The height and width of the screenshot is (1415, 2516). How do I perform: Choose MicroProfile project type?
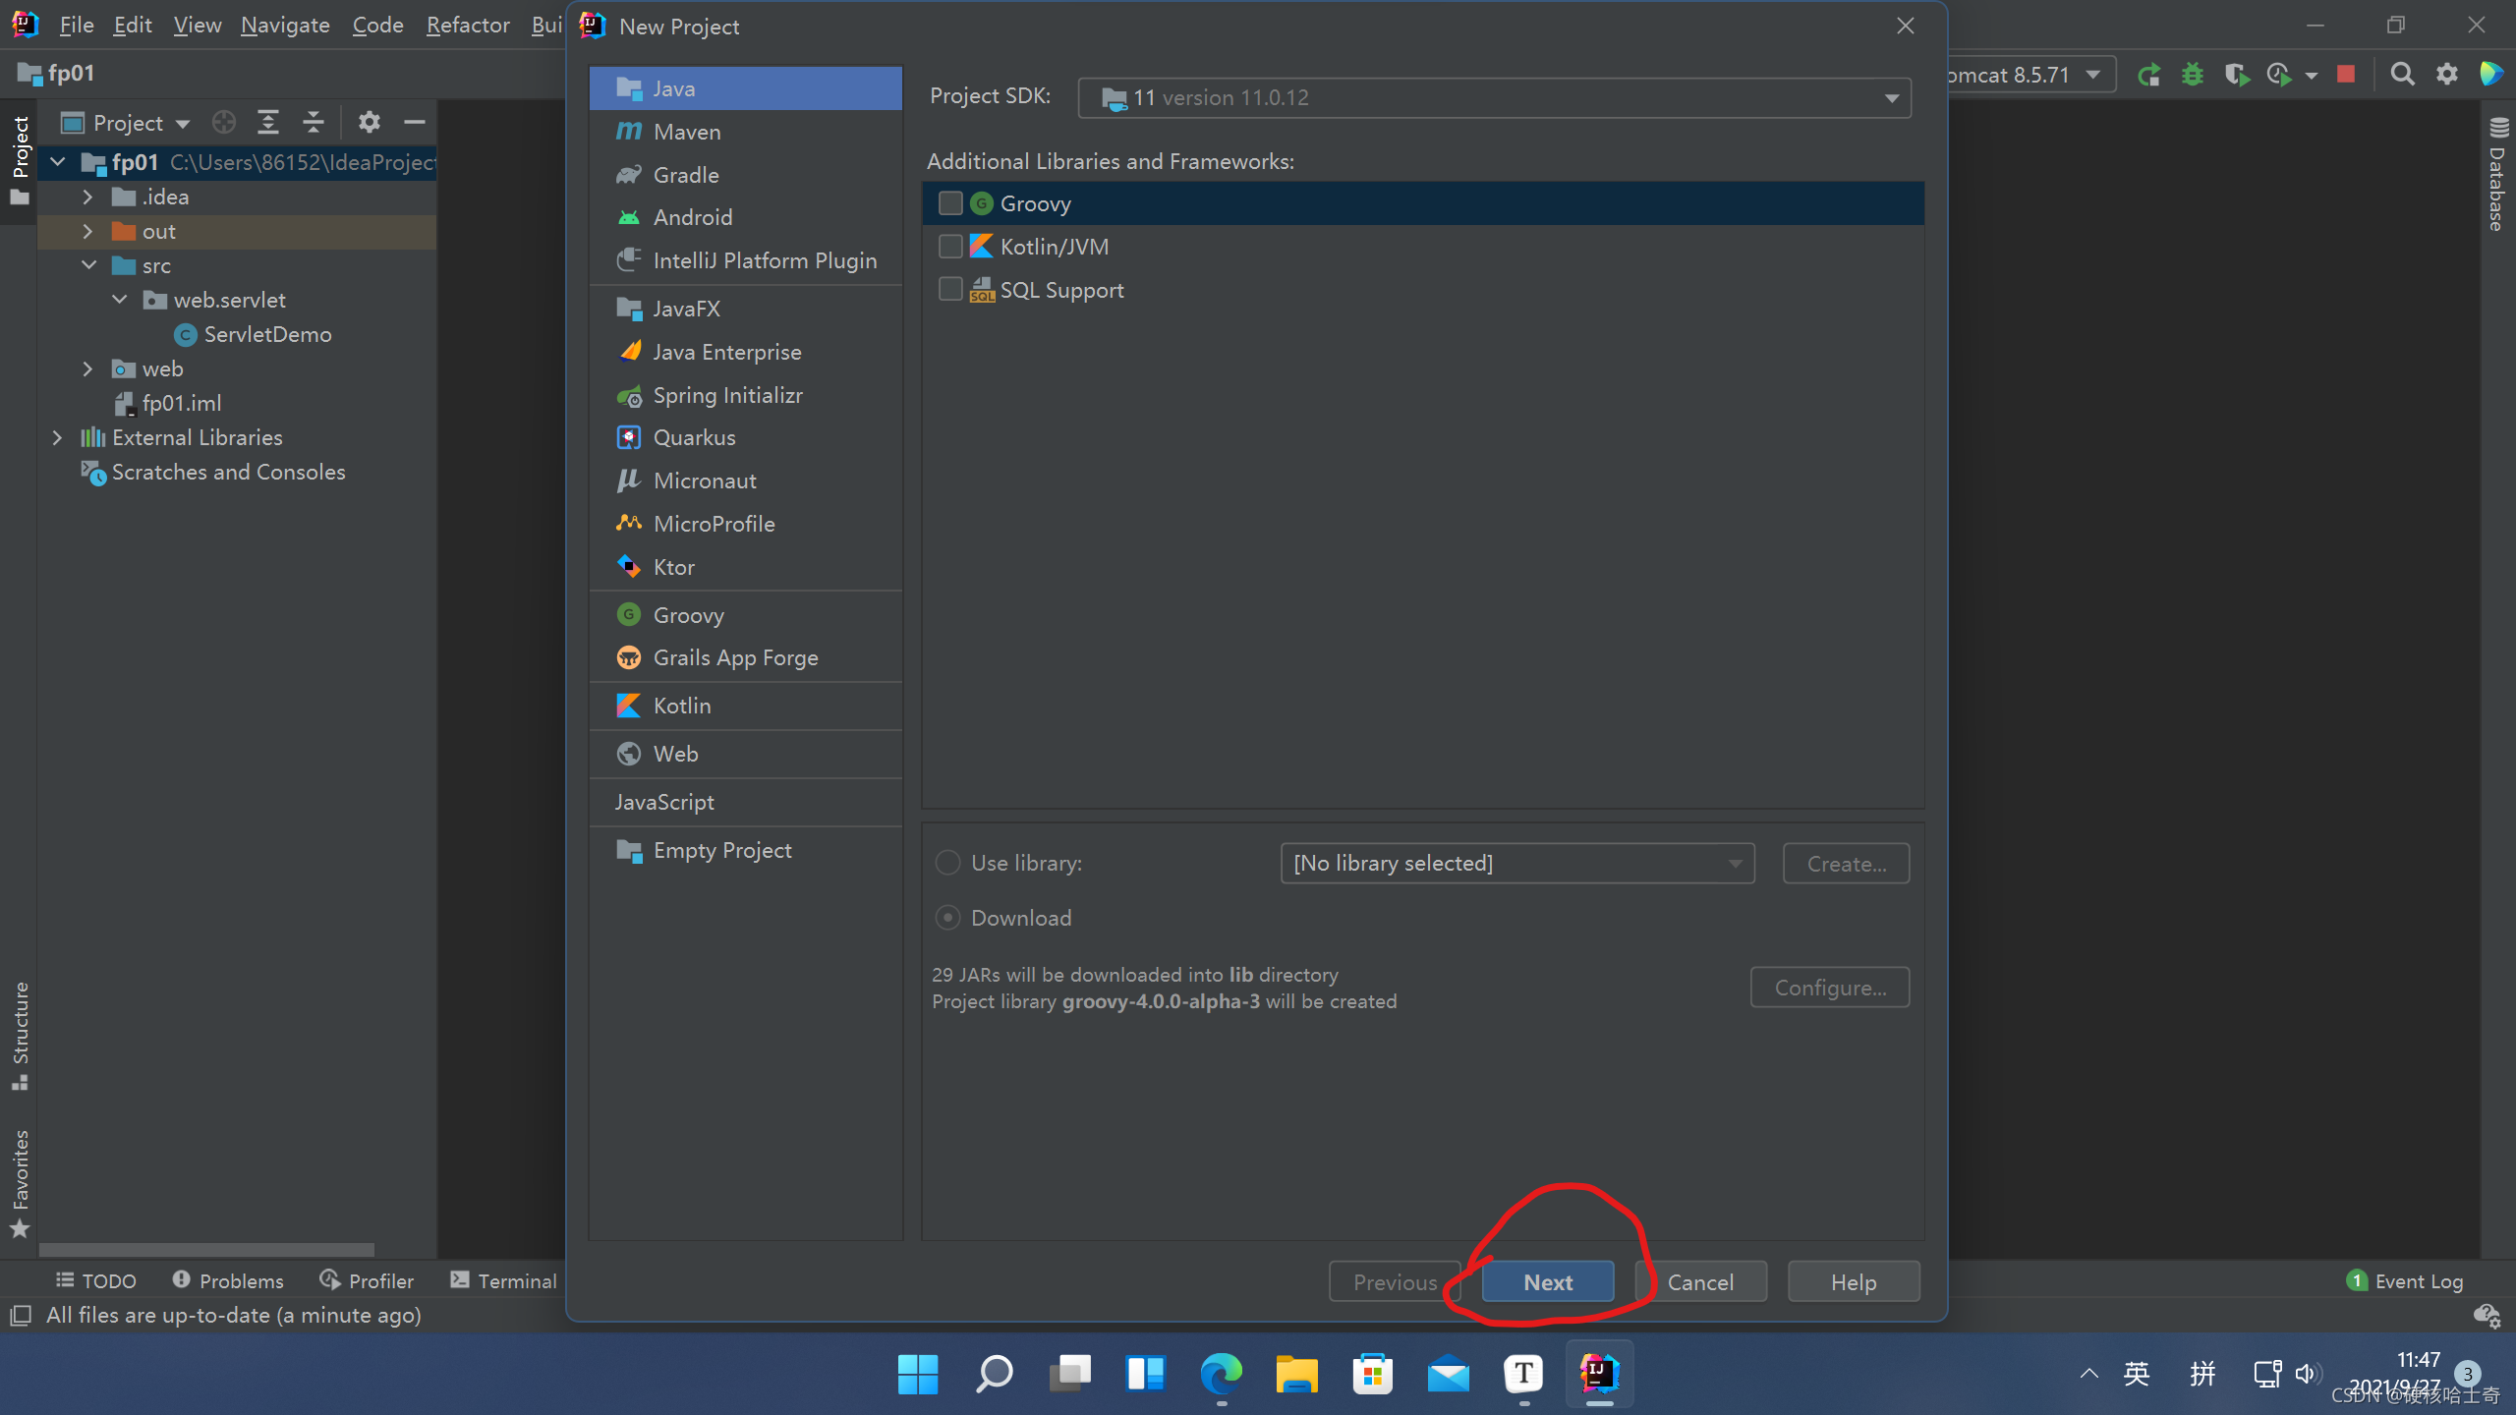tap(745, 524)
